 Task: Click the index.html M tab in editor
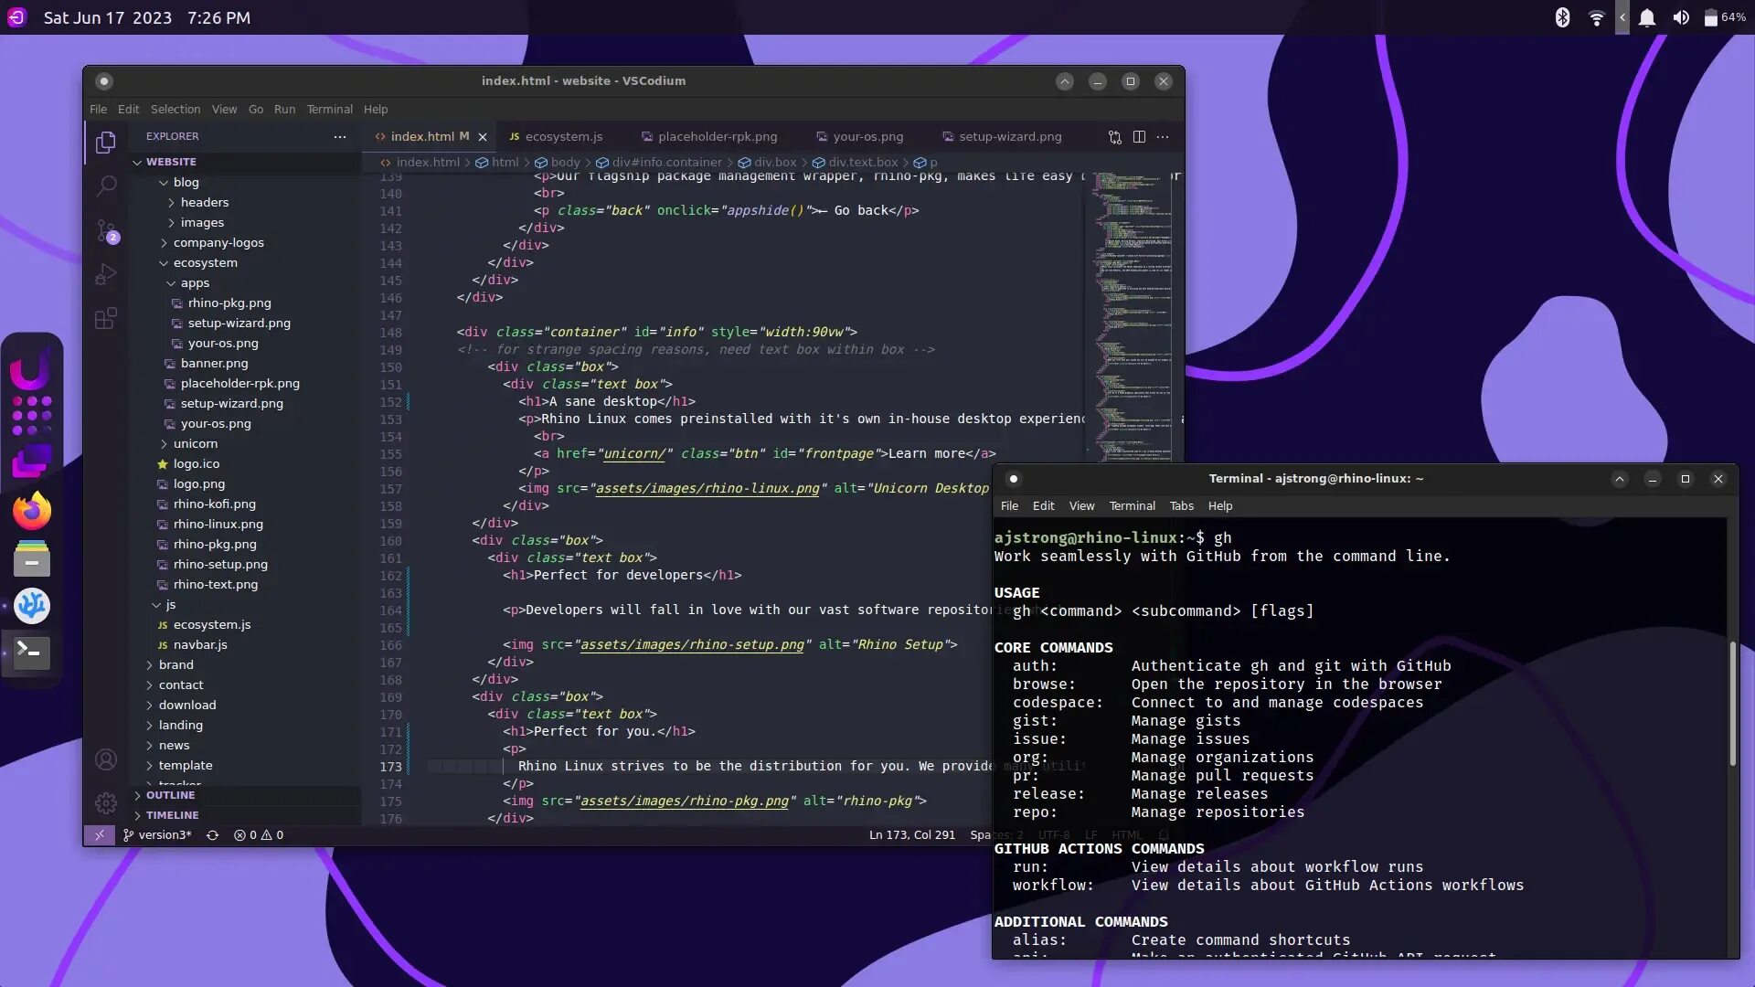tap(425, 136)
